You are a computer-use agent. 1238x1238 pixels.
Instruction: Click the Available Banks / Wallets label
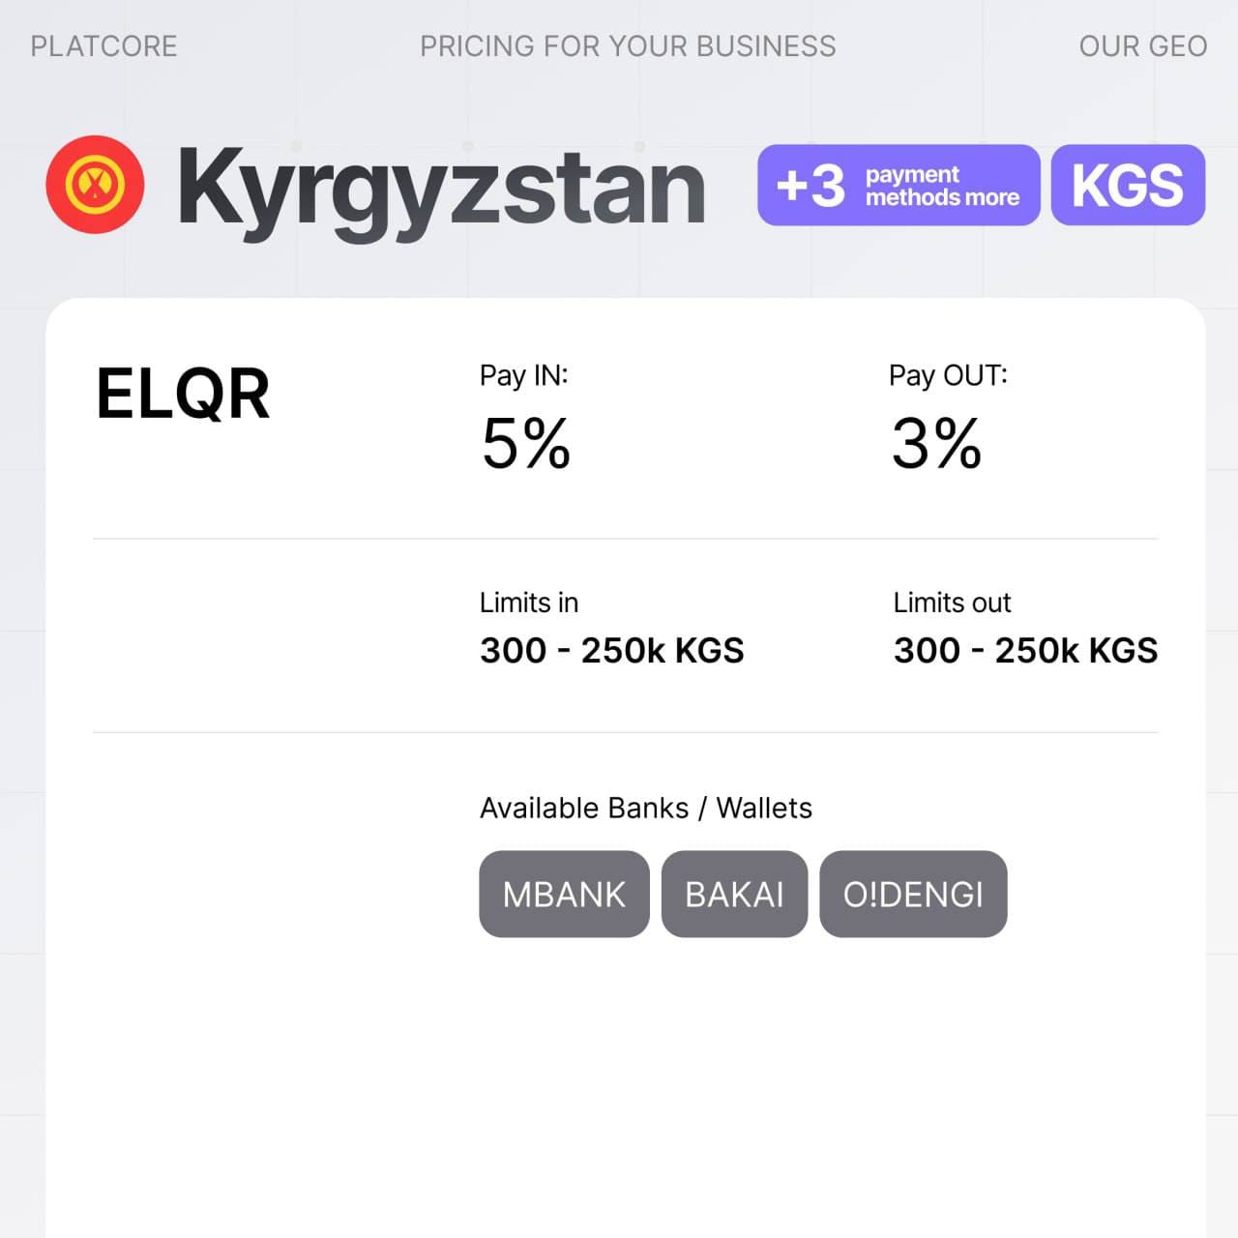(x=645, y=808)
